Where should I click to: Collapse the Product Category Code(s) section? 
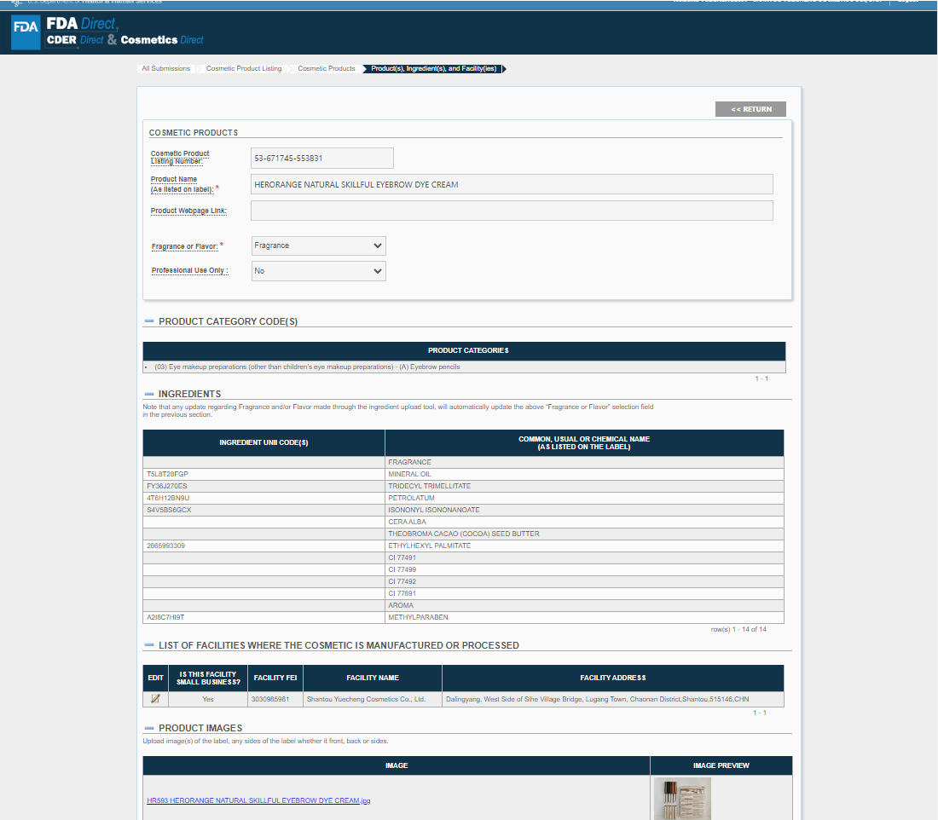(149, 321)
